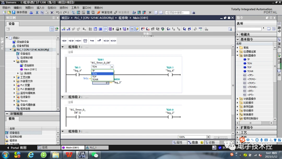
Task: Click the save project icon
Action: (x=14, y=13)
